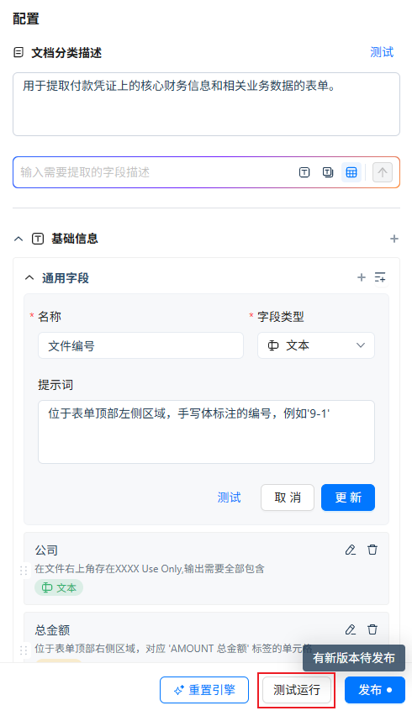Click the 取消 button
This screenshot has width=412, height=716.
point(288,498)
